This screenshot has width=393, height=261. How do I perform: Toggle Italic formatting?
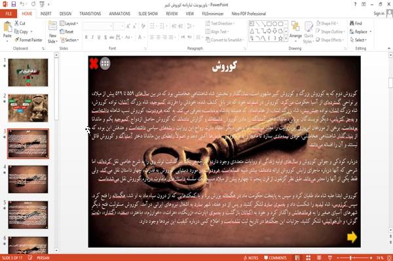(92, 37)
